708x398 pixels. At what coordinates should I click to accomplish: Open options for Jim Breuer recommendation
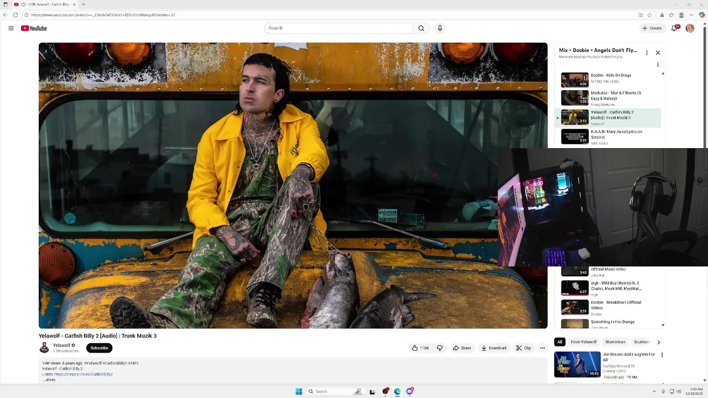[x=662, y=355]
